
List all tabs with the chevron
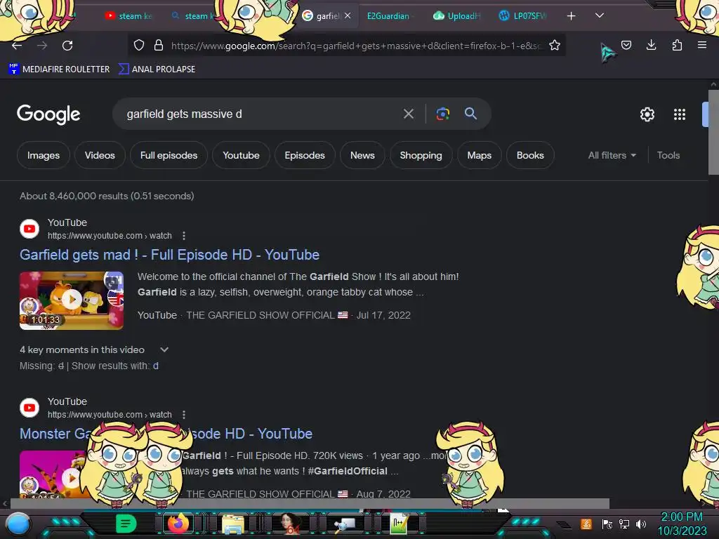[x=600, y=15]
